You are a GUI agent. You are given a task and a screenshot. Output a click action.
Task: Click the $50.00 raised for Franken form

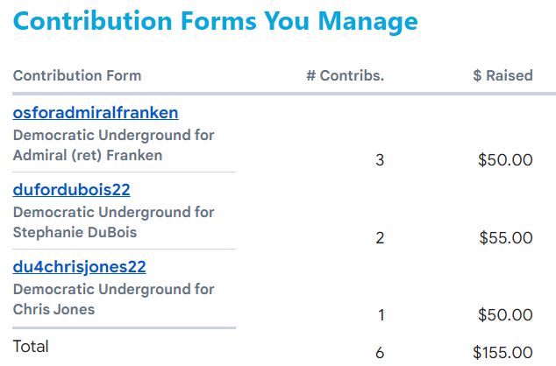pyautogui.click(x=505, y=160)
